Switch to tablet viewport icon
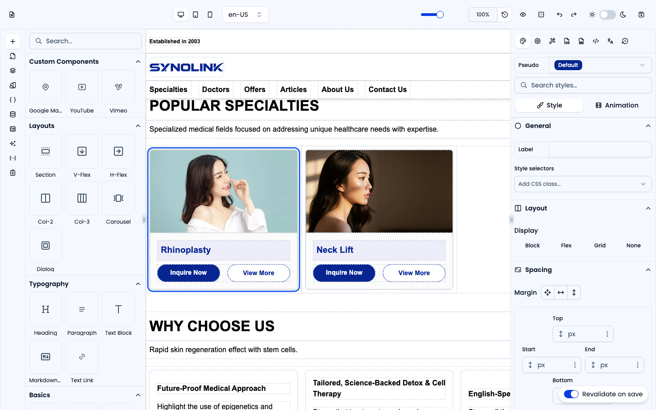This screenshot has width=656, height=410. [x=195, y=15]
